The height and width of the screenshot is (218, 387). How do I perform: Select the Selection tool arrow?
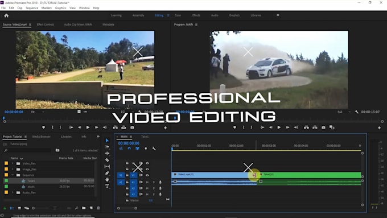(x=107, y=141)
